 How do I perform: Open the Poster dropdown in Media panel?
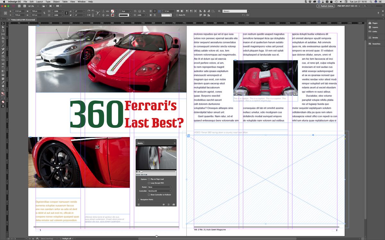tap(159, 187)
